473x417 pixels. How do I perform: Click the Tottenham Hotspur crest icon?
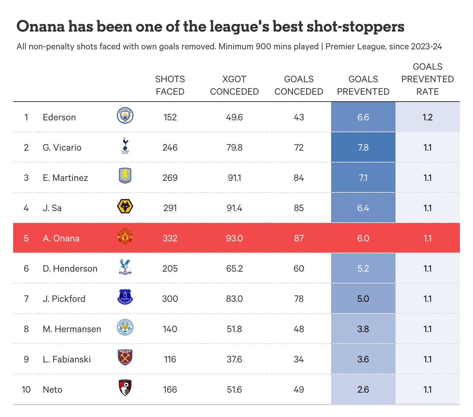tap(125, 146)
